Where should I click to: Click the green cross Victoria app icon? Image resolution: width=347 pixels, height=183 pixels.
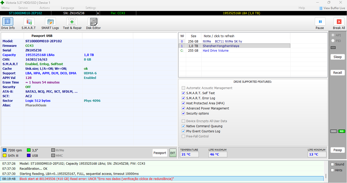(3, 3)
